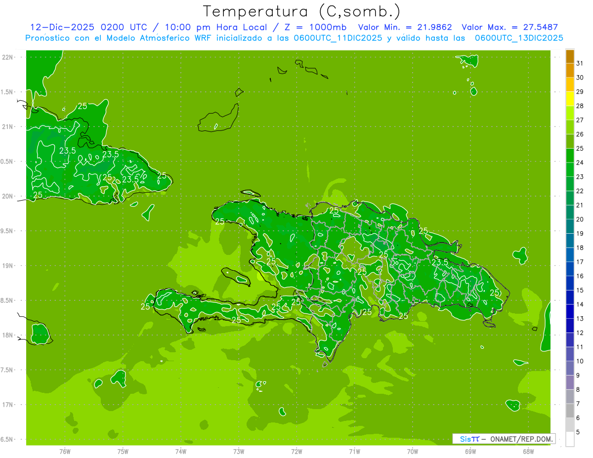Select the "Valor Min. = 21.9862" value
Screen dimensions: 593x458
tap(405, 27)
